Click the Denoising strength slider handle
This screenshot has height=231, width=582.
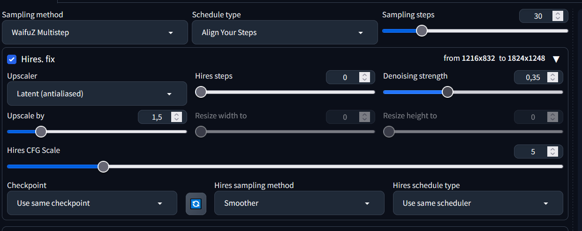pos(448,92)
